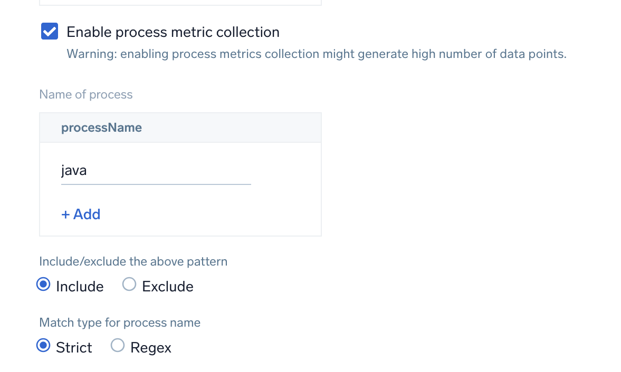The image size is (621, 372).
Task: Click the Include/exclude pattern label
Action: click(x=133, y=261)
